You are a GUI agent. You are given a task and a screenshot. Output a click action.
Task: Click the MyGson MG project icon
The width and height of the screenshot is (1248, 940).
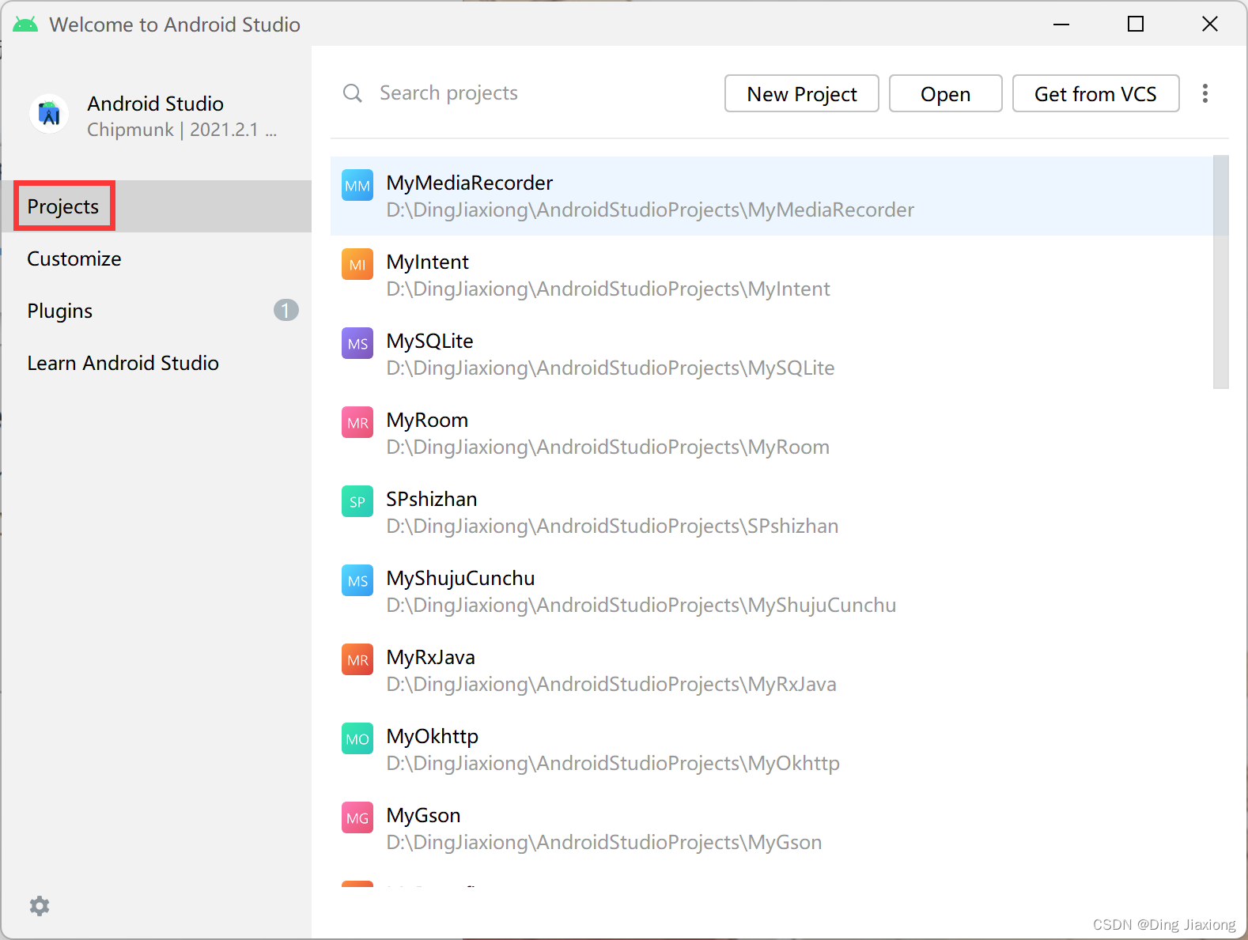pos(357,818)
